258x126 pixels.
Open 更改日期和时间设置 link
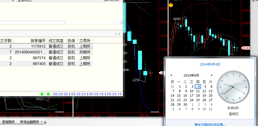tap(210, 125)
